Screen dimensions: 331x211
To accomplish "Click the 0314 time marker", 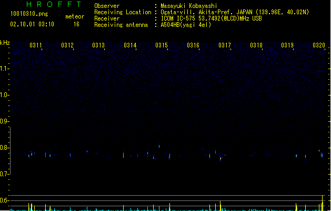I will (x=130, y=45).
